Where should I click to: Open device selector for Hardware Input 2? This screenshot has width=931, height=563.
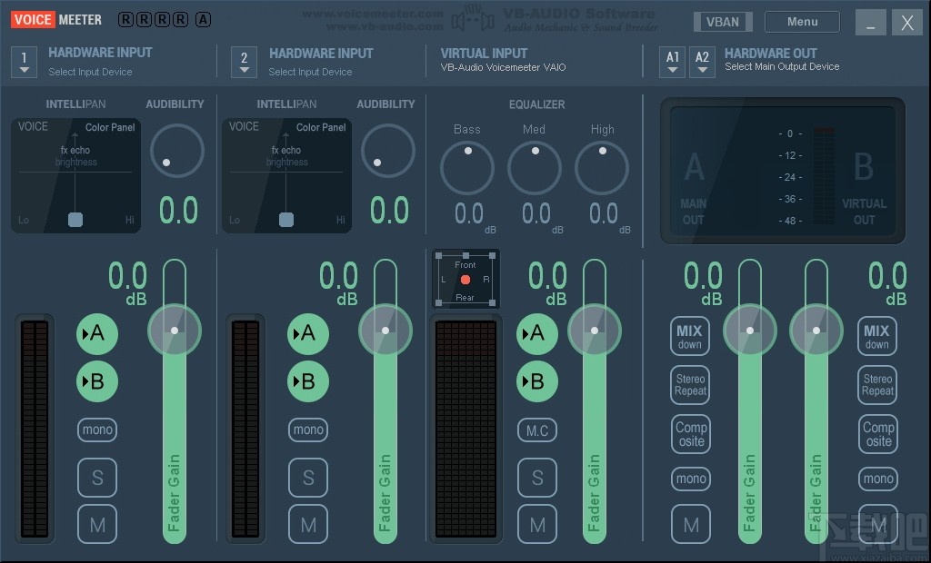tap(244, 62)
